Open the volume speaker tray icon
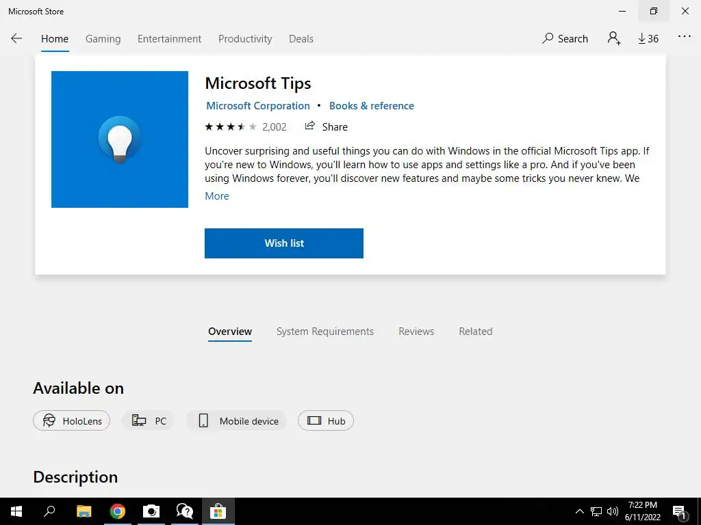This screenshot has width=701, height=525. tap(613, 511)
